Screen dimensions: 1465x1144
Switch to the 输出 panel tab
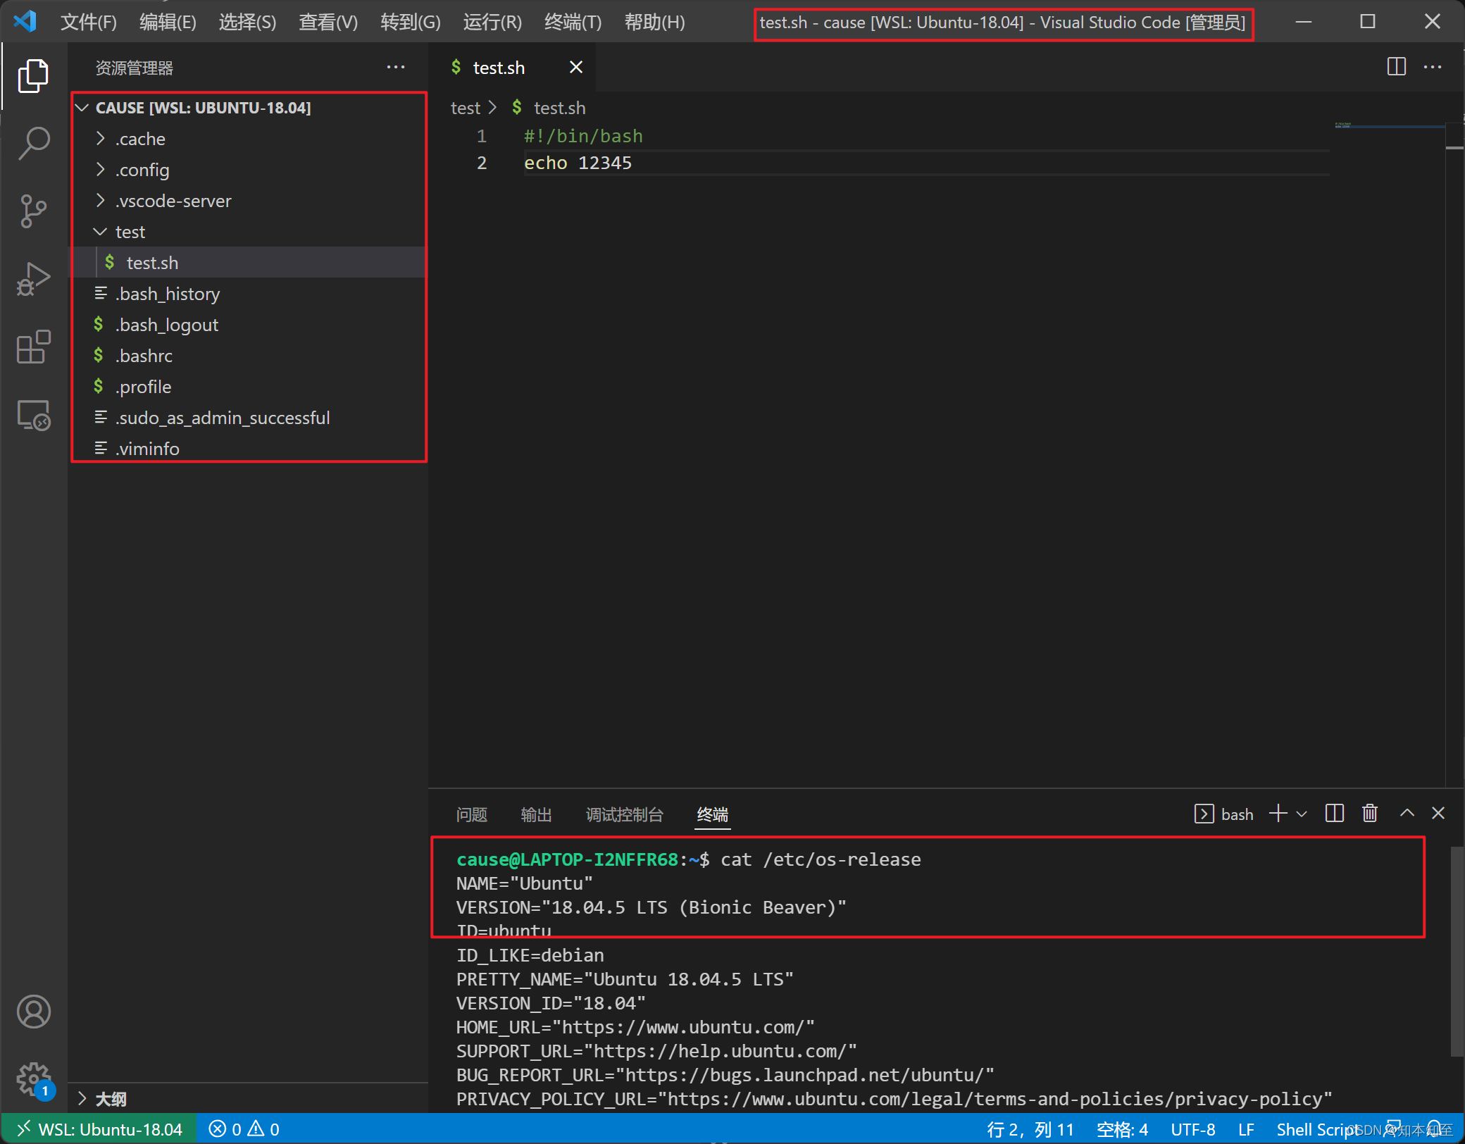click(536, 815)
